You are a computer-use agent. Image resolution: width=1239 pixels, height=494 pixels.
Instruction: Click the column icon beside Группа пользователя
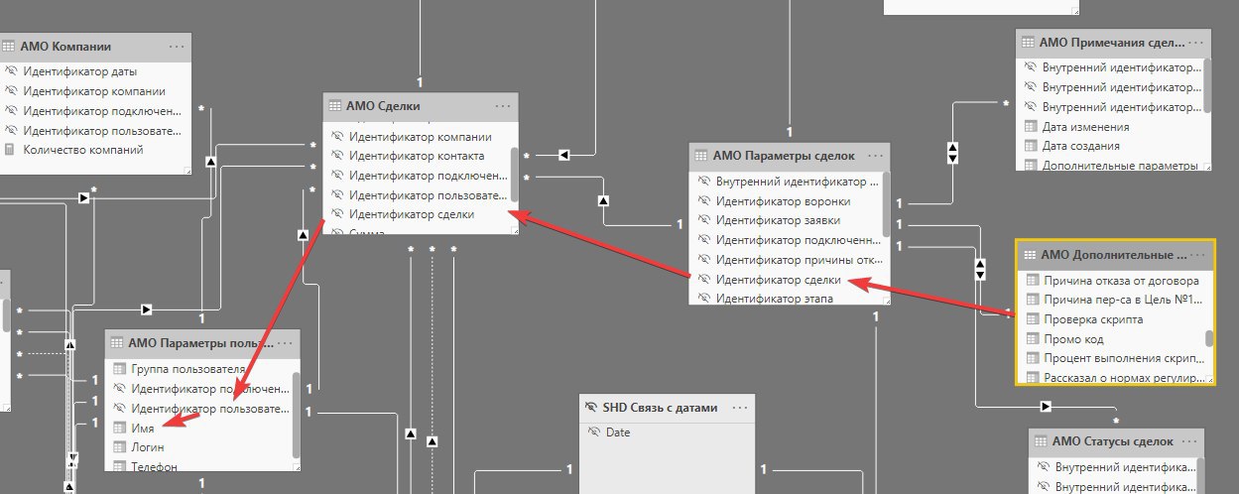[119, 369]
